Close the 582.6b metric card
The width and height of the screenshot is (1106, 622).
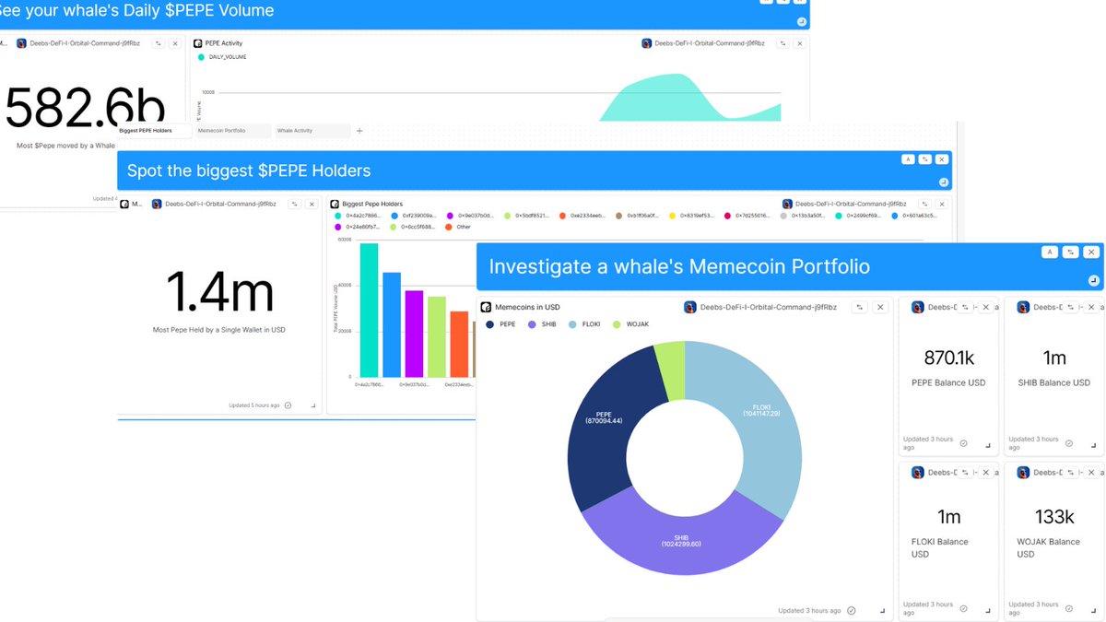[x=175, y=43]
